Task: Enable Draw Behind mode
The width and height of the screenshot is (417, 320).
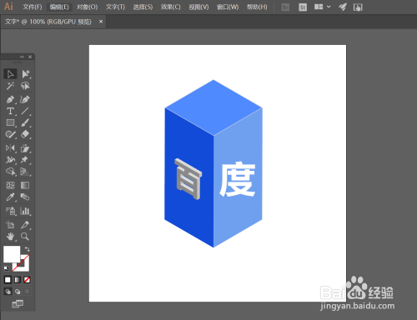Action: click(18, 292)
